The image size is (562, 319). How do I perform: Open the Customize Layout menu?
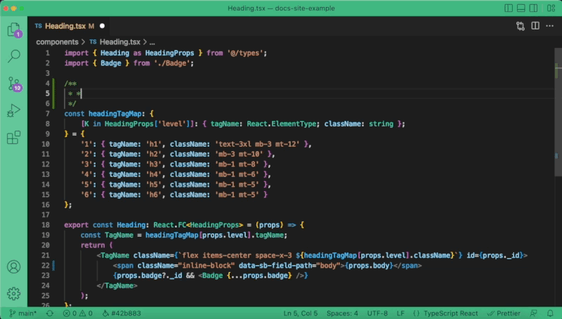[x=551, y=8]
